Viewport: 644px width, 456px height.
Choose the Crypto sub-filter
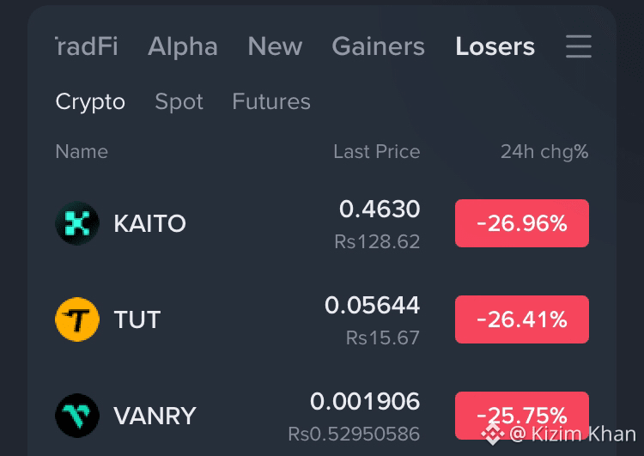point(90,101)
